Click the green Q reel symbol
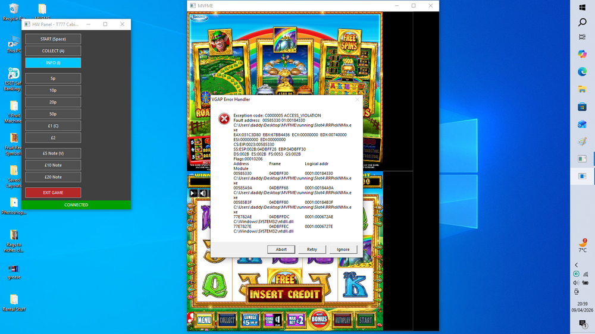This screenshot has height=334, width=595. coord(214,285)
